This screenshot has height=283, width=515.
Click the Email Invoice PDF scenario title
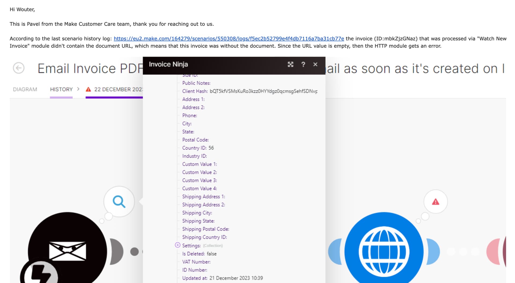(90, 69)
